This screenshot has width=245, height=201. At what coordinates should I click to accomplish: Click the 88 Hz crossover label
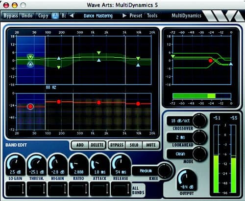coord(51,87)
